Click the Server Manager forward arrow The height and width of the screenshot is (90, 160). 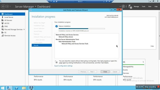[7, 6]
